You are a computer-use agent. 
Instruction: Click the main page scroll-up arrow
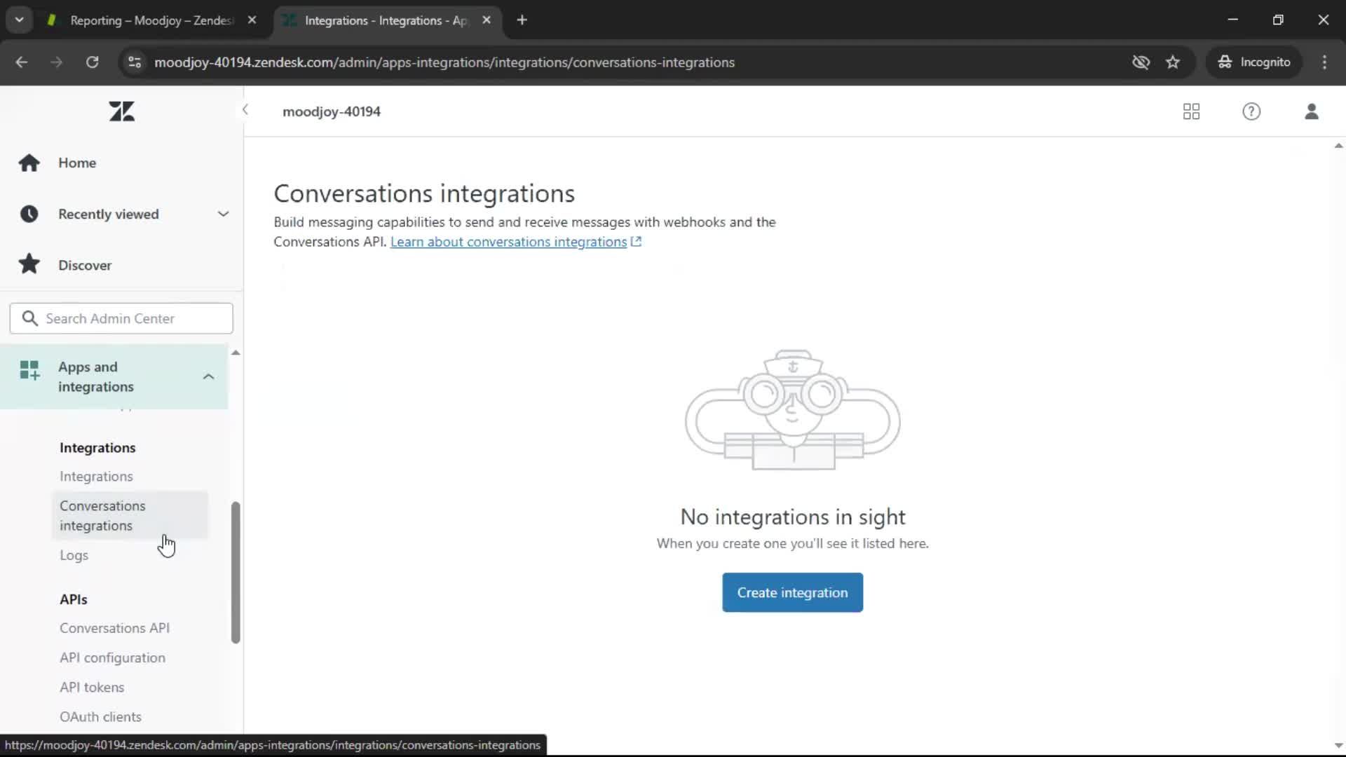click(1338, 146)
